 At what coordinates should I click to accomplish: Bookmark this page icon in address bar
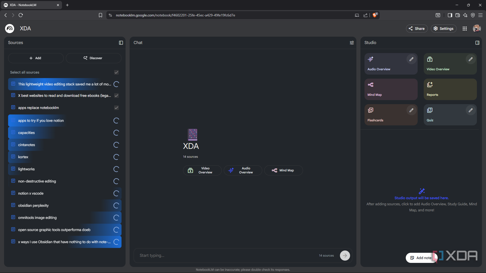pyautogui.click(x=100, y=15)
